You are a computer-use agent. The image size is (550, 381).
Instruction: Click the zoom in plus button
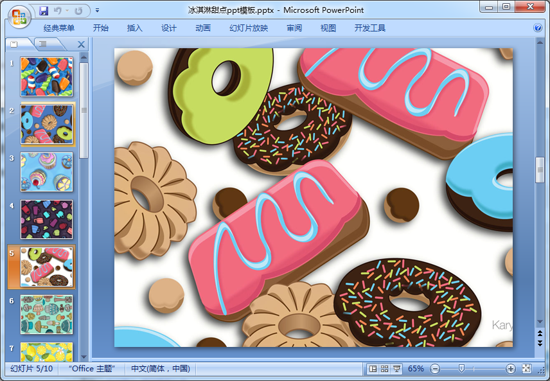pos(511,369)
